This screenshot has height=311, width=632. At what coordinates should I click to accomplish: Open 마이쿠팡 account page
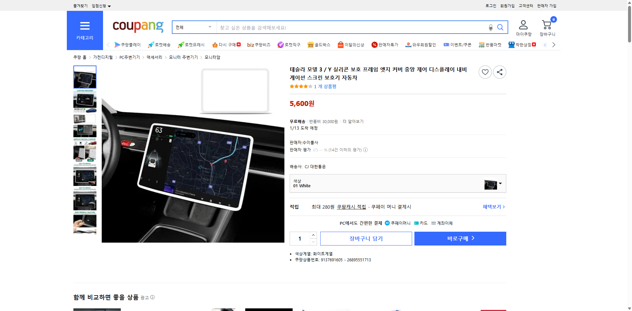[523, 27]
